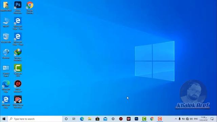Open the Action Center notifications icon
The image size is (217, 122).
pyautogui.click(x=212, y=119)
